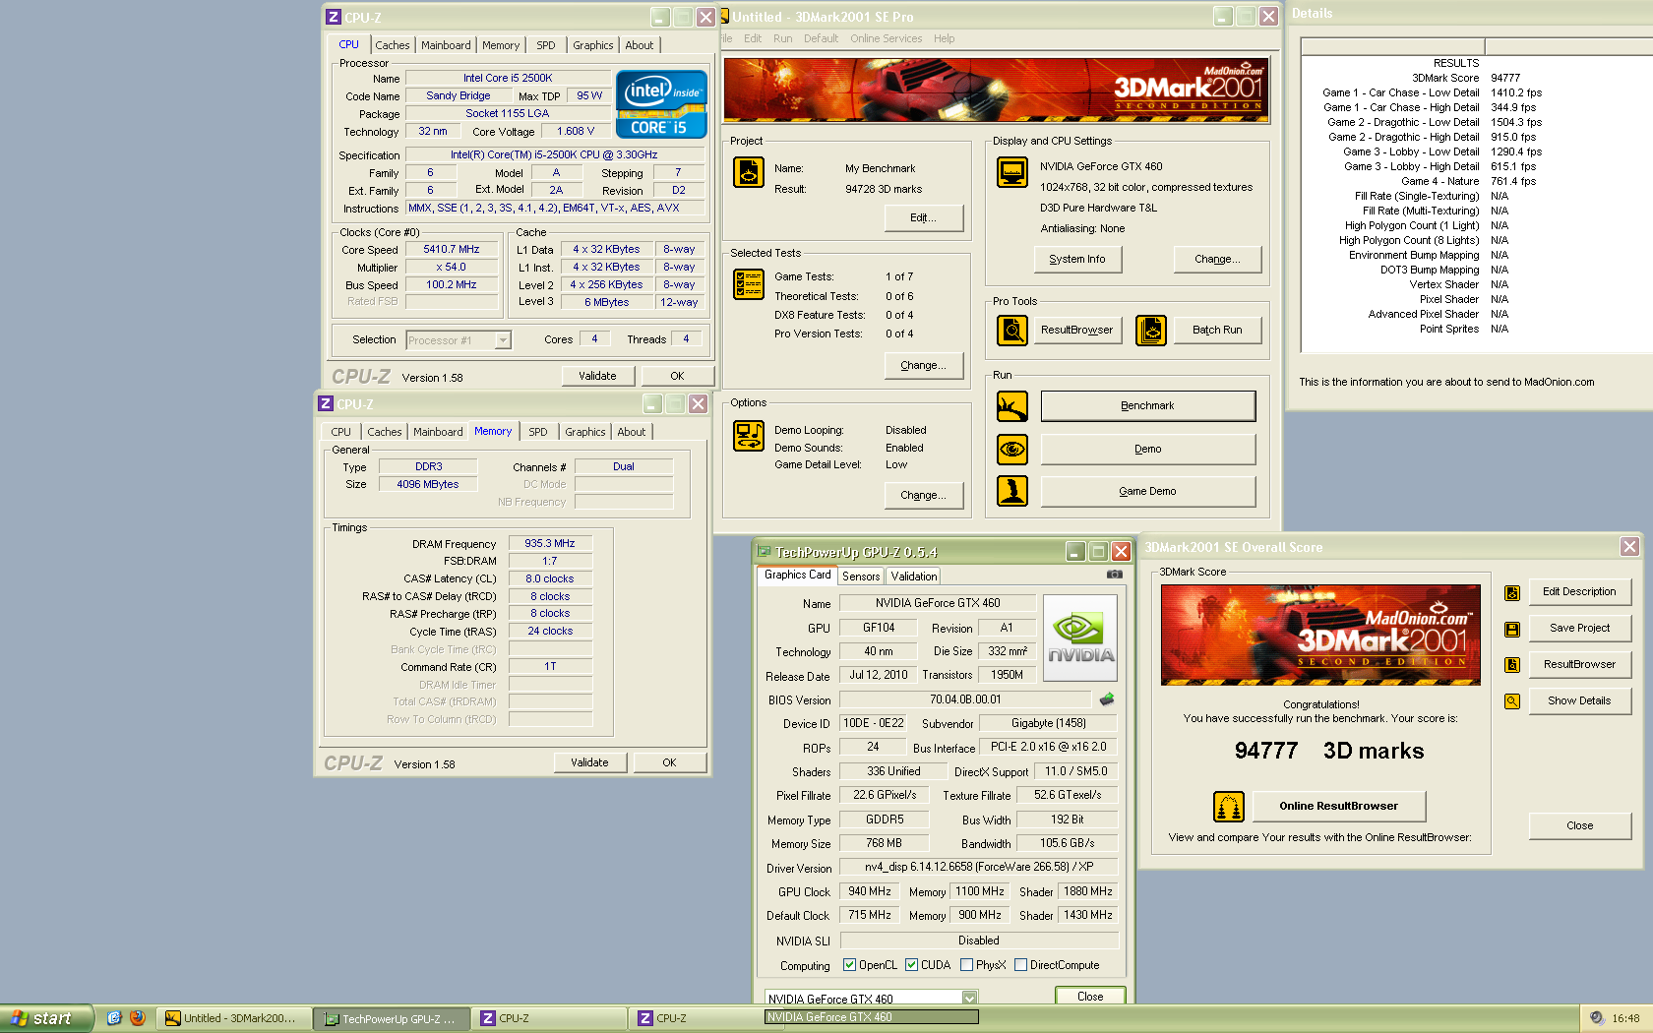1653x1033 pixels.
Task: Click the 3DMark2001 banner in Overall Score
Action: (1320, 636)
